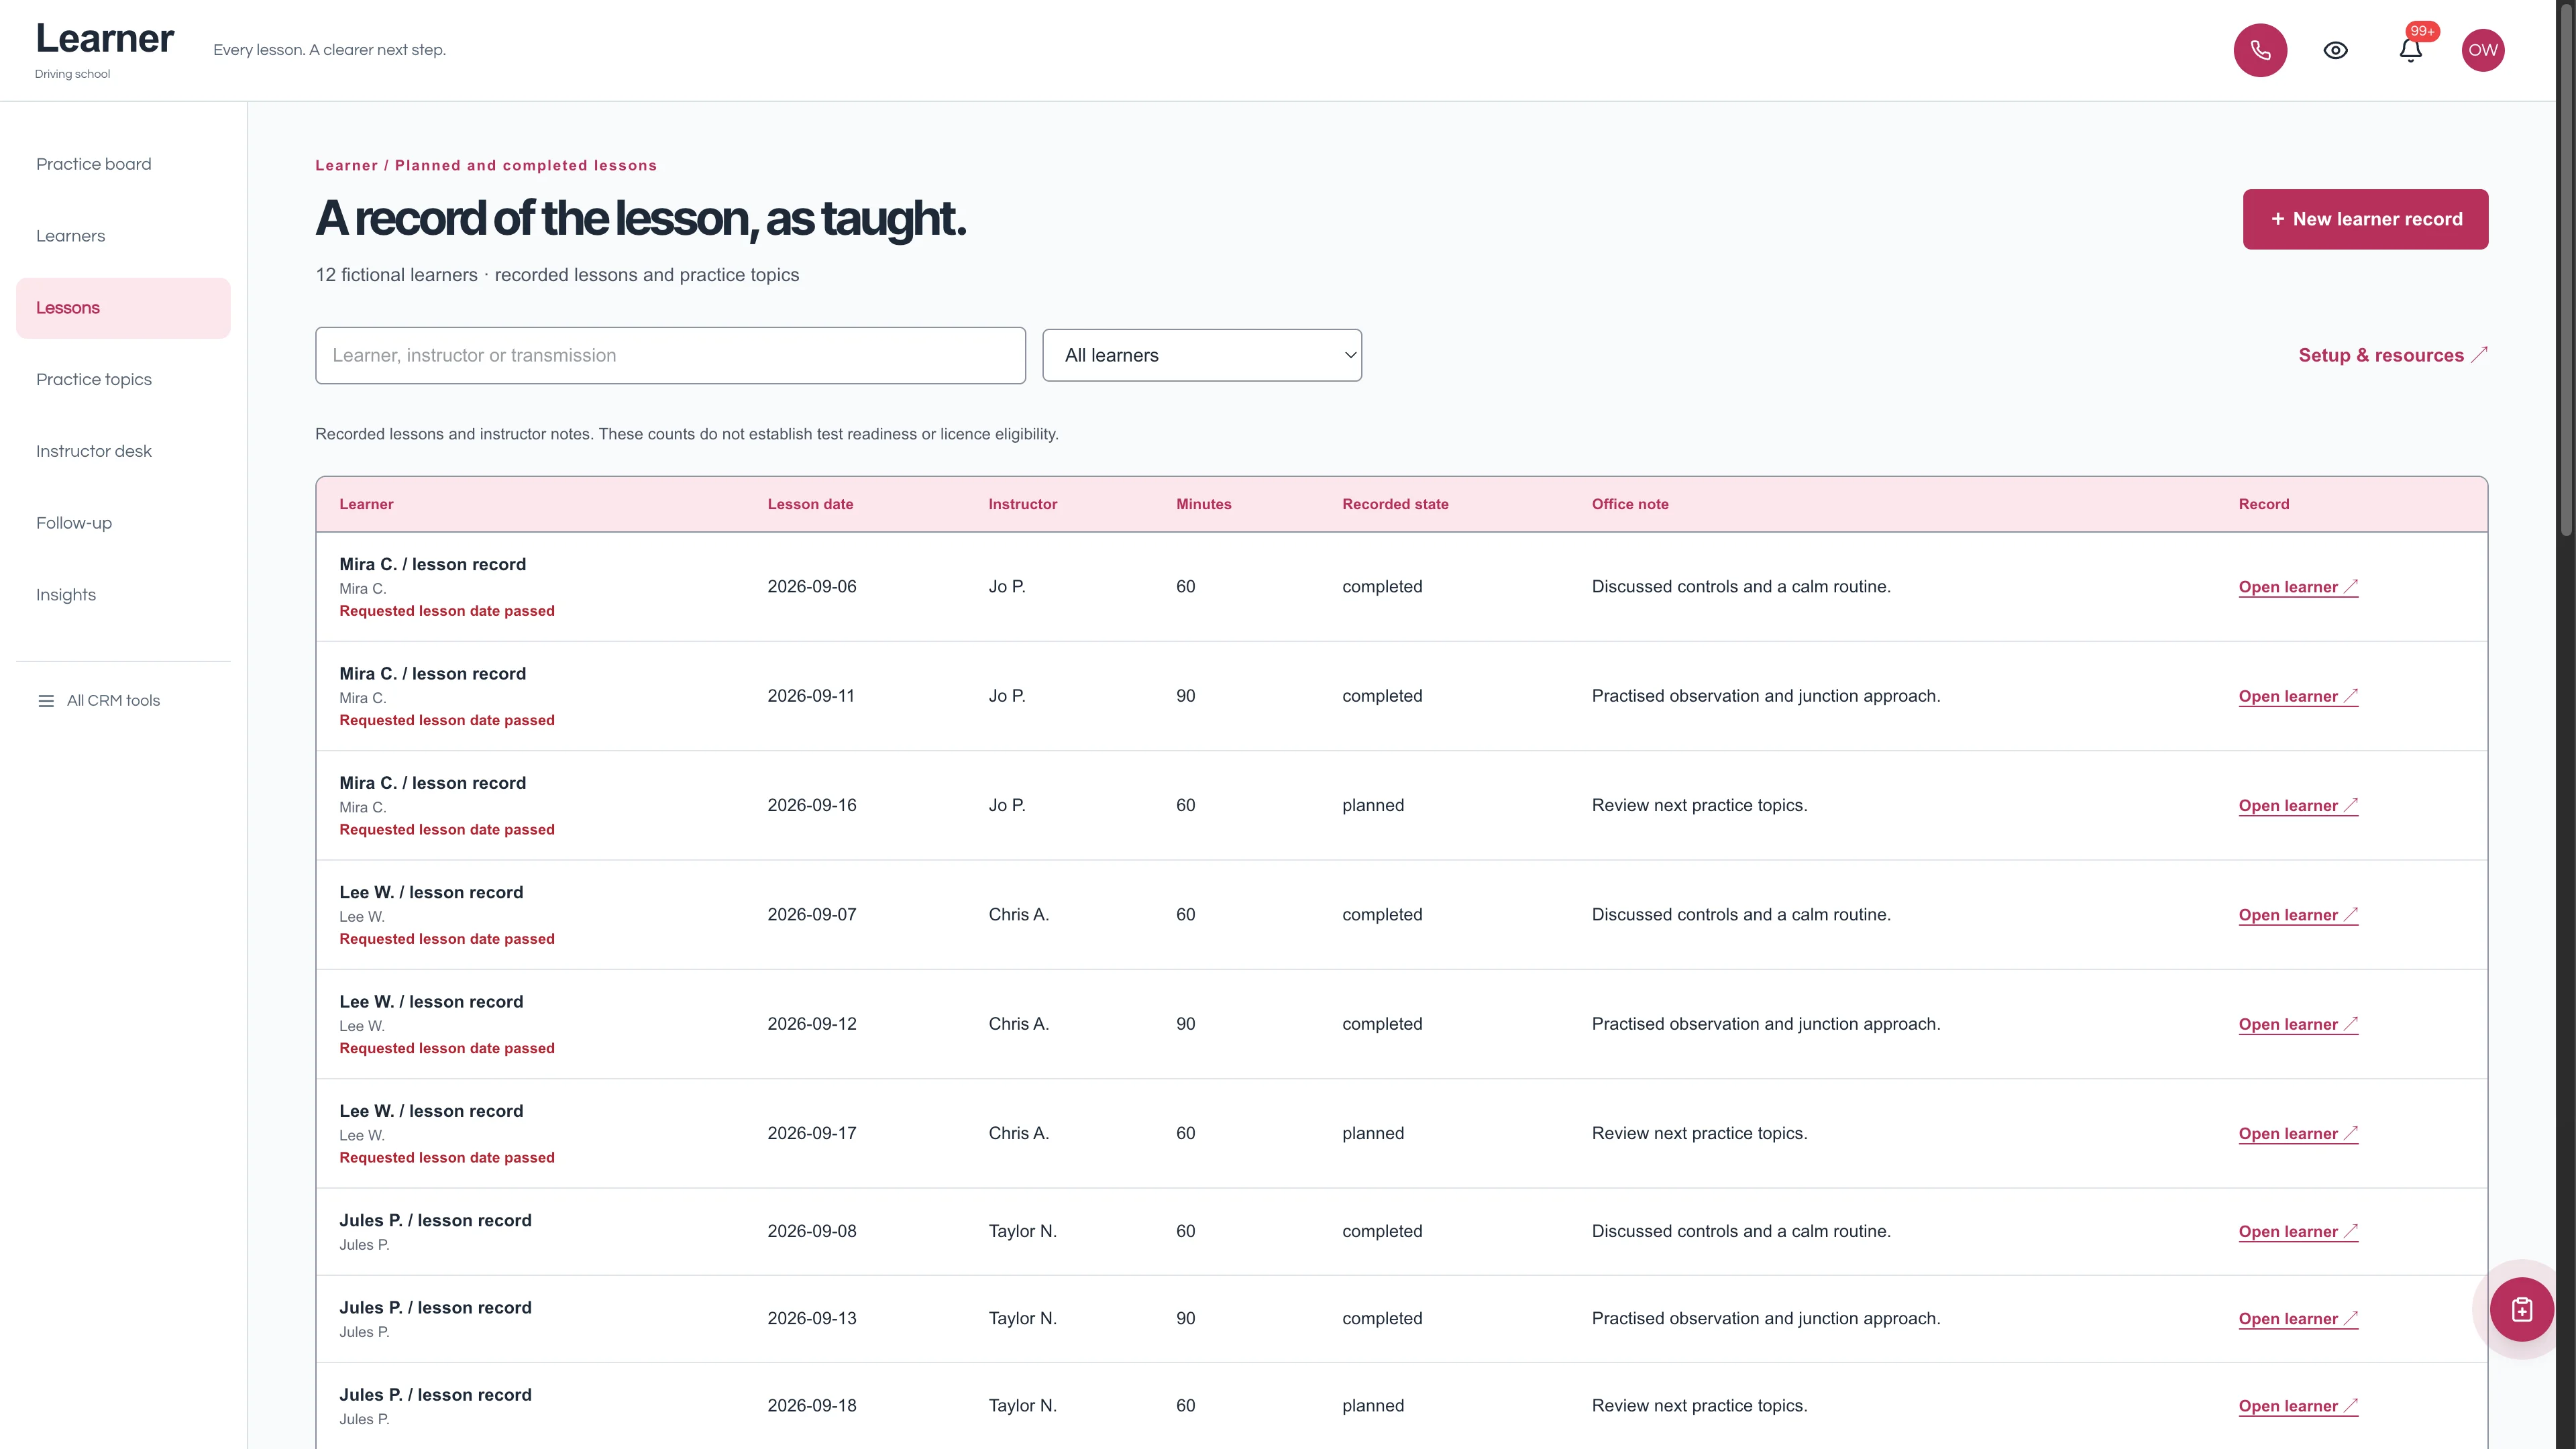Click the red phone call icon
2576x1449 pixels.
pyautogui.click(x=2260, y=50)
